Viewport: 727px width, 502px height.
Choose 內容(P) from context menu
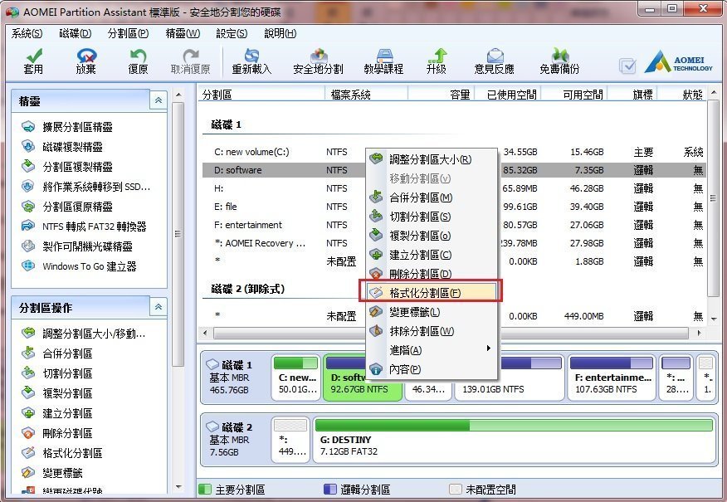(432, 369)
